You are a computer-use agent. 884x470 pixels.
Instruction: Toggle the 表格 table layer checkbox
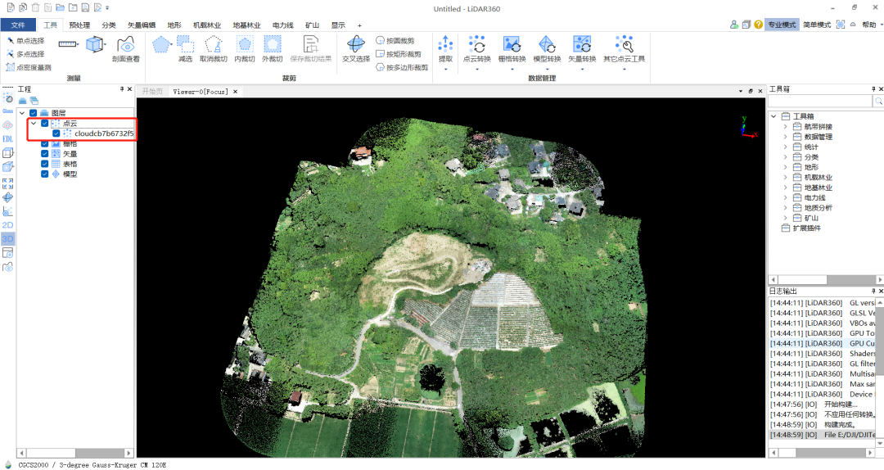(44, 164)
